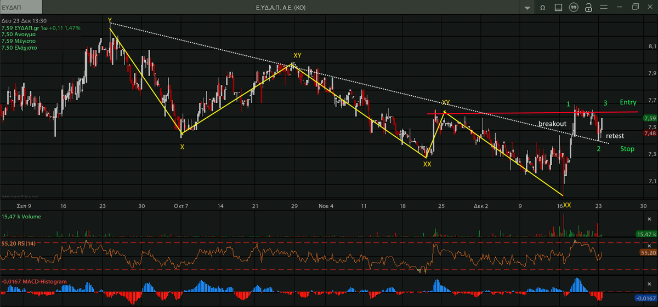Viewport: 658px width, 307px height.
Task: Minimize the chart window
Action: coord(621,8)
